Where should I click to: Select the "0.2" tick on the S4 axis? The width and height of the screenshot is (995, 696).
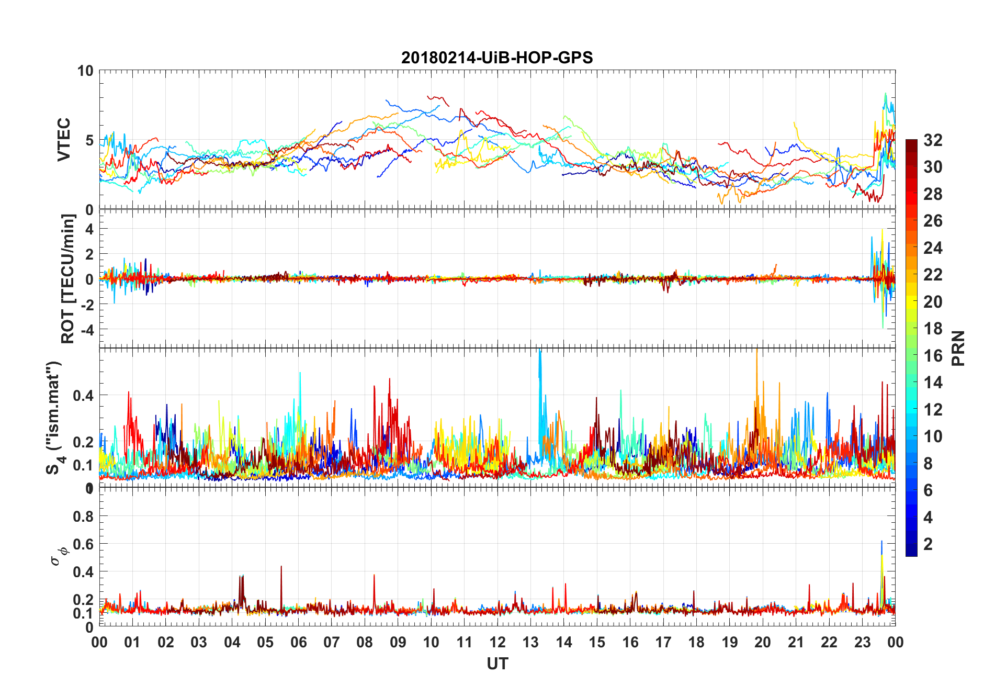coord(83,442)
